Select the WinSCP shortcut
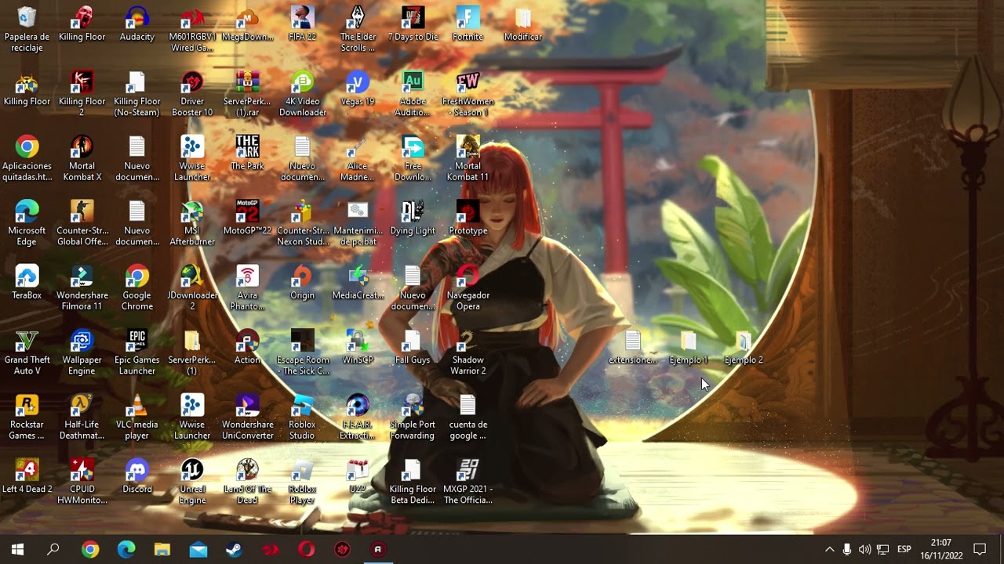Viewport: 1004px width, 564px height. (x=358, y=347)
